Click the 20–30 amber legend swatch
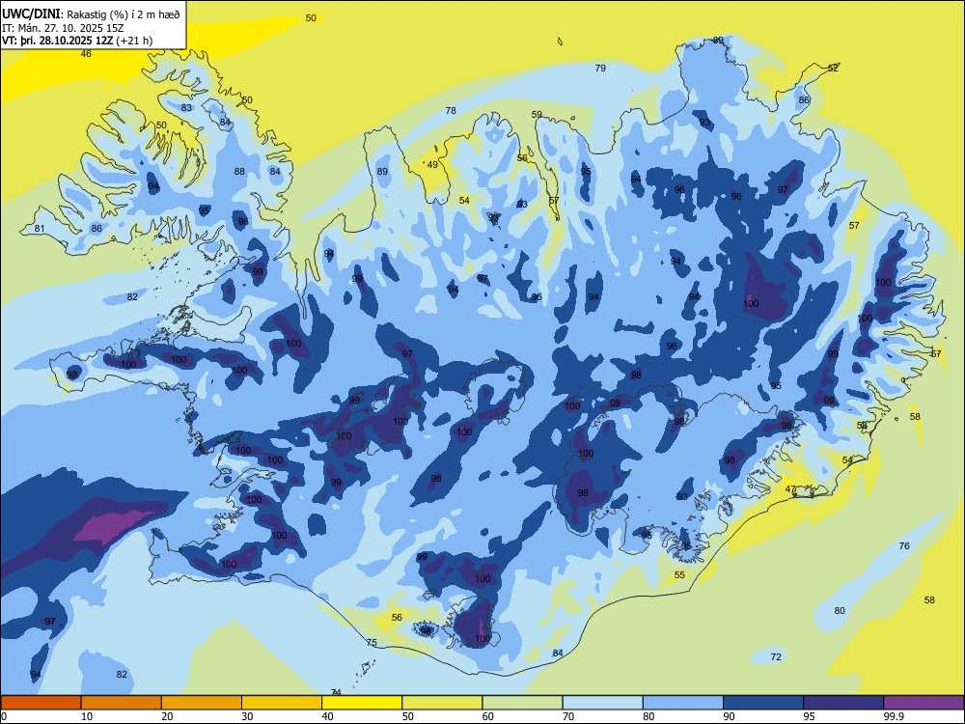Viewport: 965px width, 724px height. [202, 703]
